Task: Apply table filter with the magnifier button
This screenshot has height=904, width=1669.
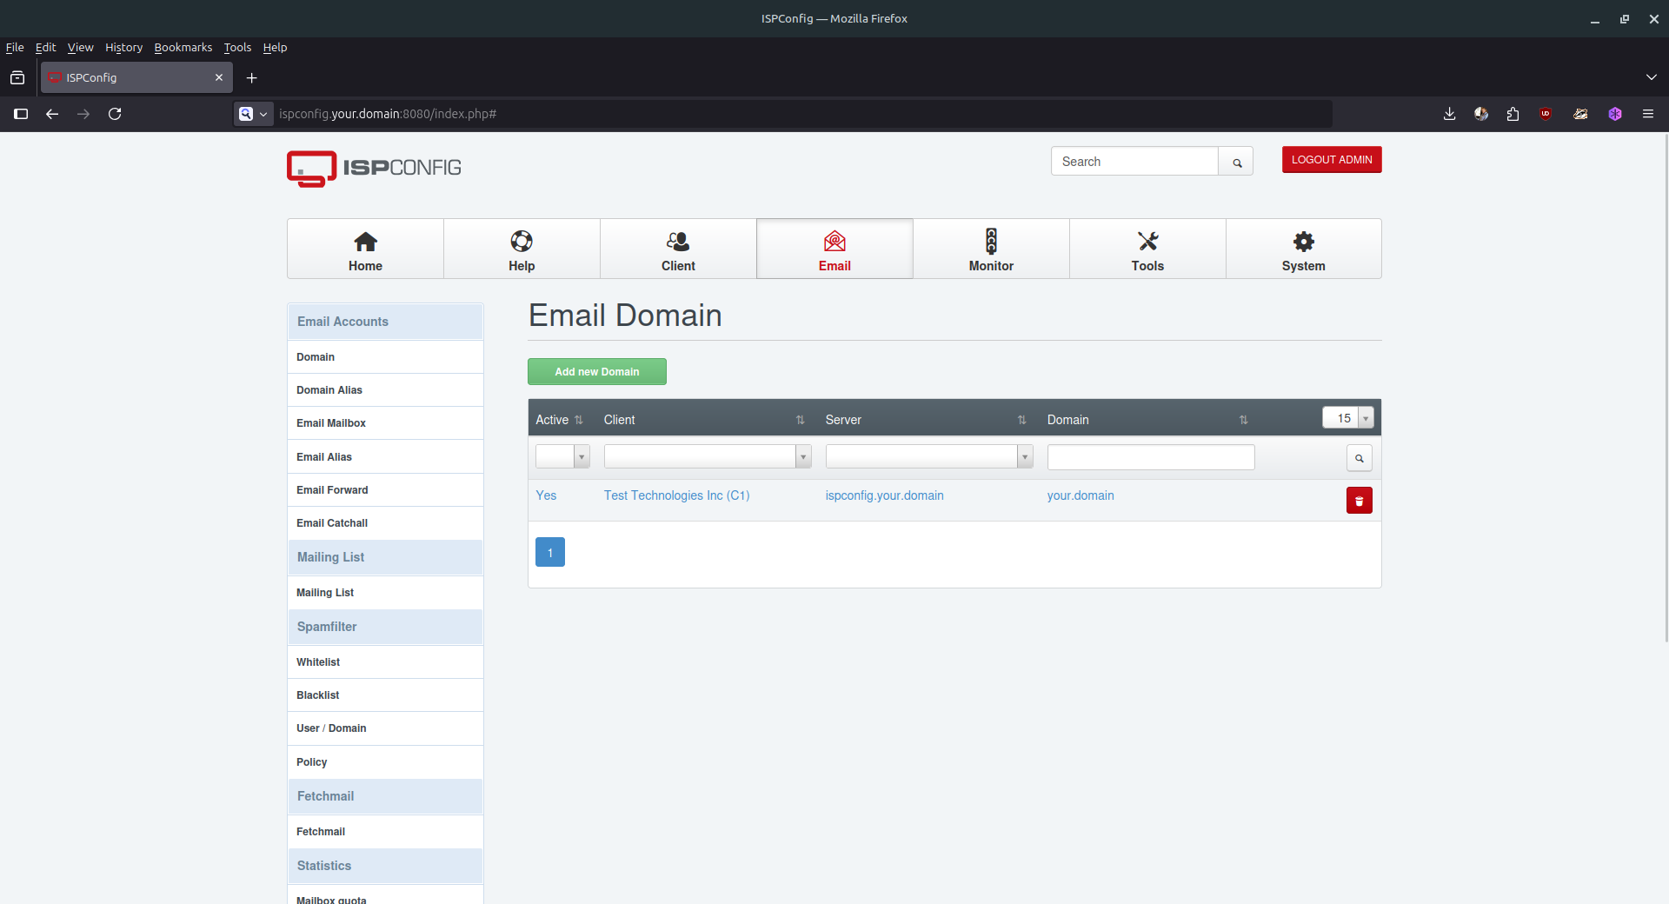Action: pyautogui.click(x=1359, y=458)
